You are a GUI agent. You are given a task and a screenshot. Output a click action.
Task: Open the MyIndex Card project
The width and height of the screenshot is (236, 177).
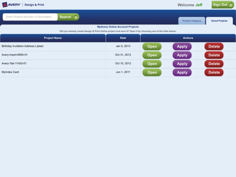click(x=152, y=72)
